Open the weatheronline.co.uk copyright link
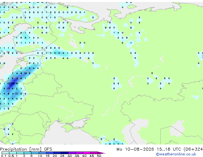This screenshot has height=157, width=203. point(176,154)
